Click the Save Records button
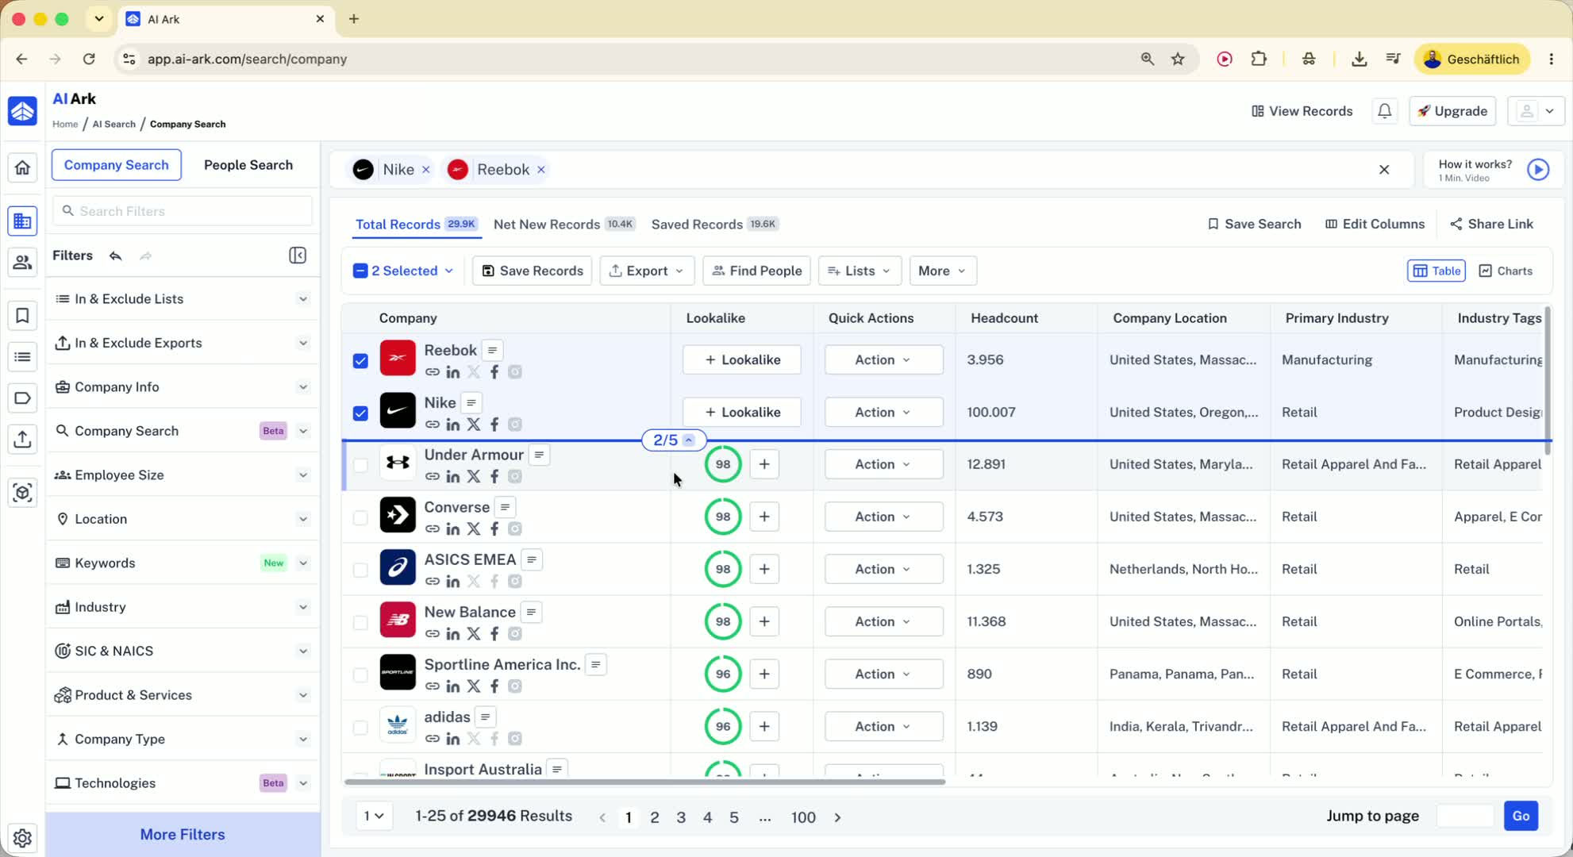The width and height of the screenshot is (1573, 857). [x=533, y=271]
